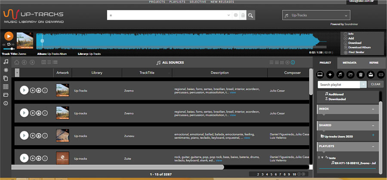387x180 pixels.
Task: Click the music note icon in Project toolbar
Action: tap(341, 74)
